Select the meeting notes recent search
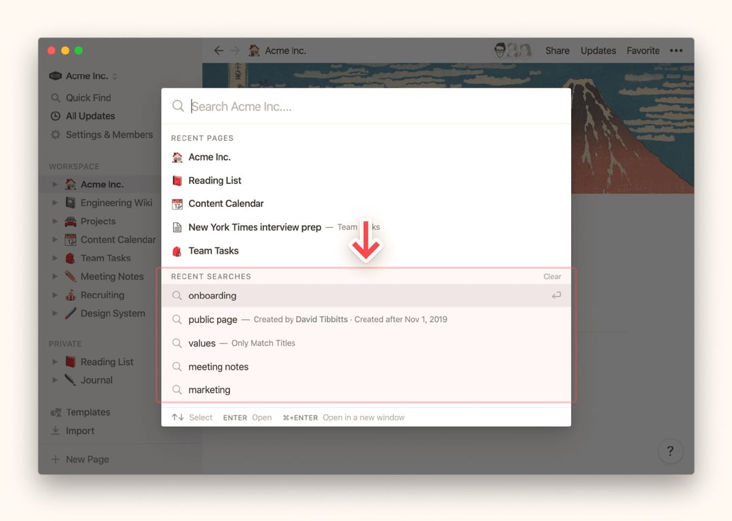732x521 pixels. coord(366,366)
